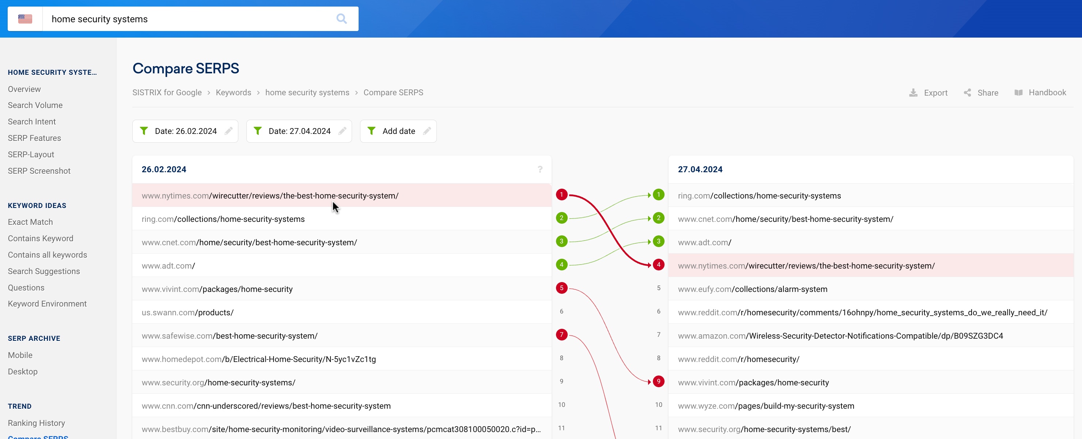Click reddit home_security_systems_do_we_really_need_it row

coord(871,312)
